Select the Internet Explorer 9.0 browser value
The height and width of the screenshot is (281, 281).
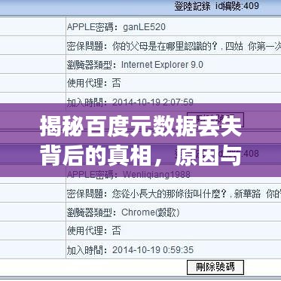(x=162, y=65)
